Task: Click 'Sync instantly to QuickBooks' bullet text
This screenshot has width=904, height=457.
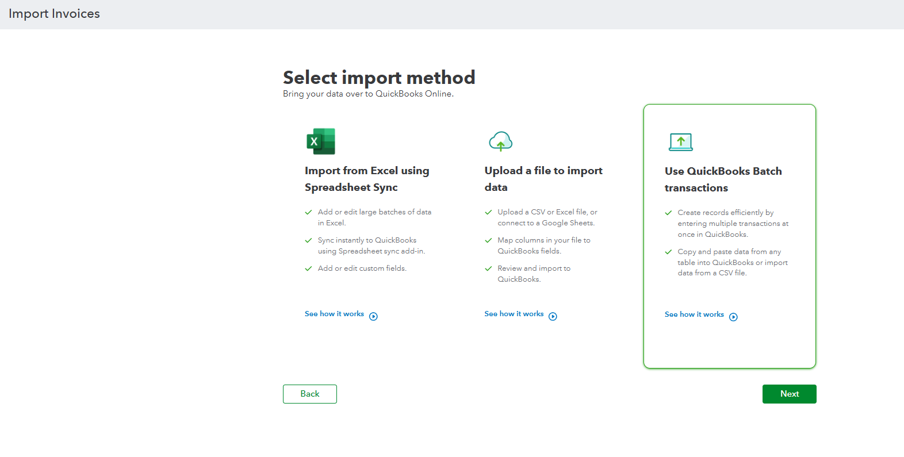Action: tap(371, 245)
